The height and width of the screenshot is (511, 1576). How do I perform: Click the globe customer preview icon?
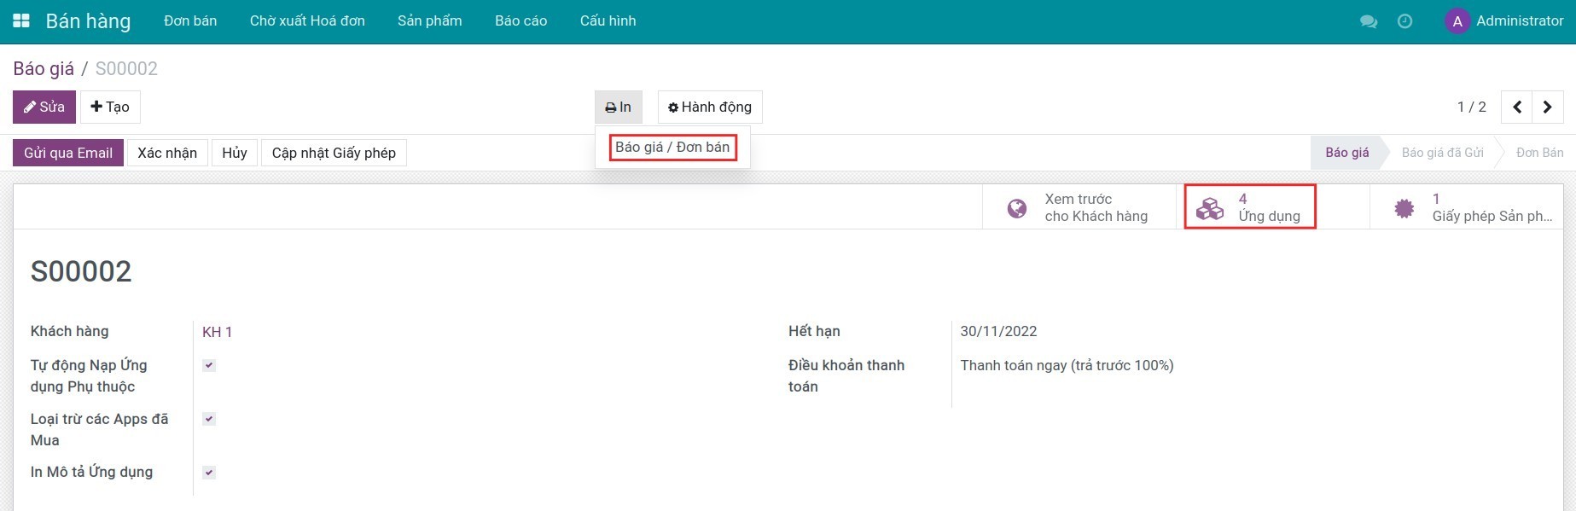point(1016,208)
